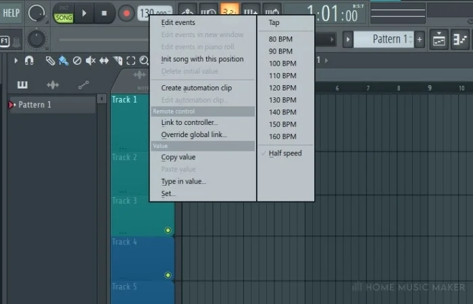473x304 pixels.
Task: Adjust the master pitch knob
Action: 36,39
